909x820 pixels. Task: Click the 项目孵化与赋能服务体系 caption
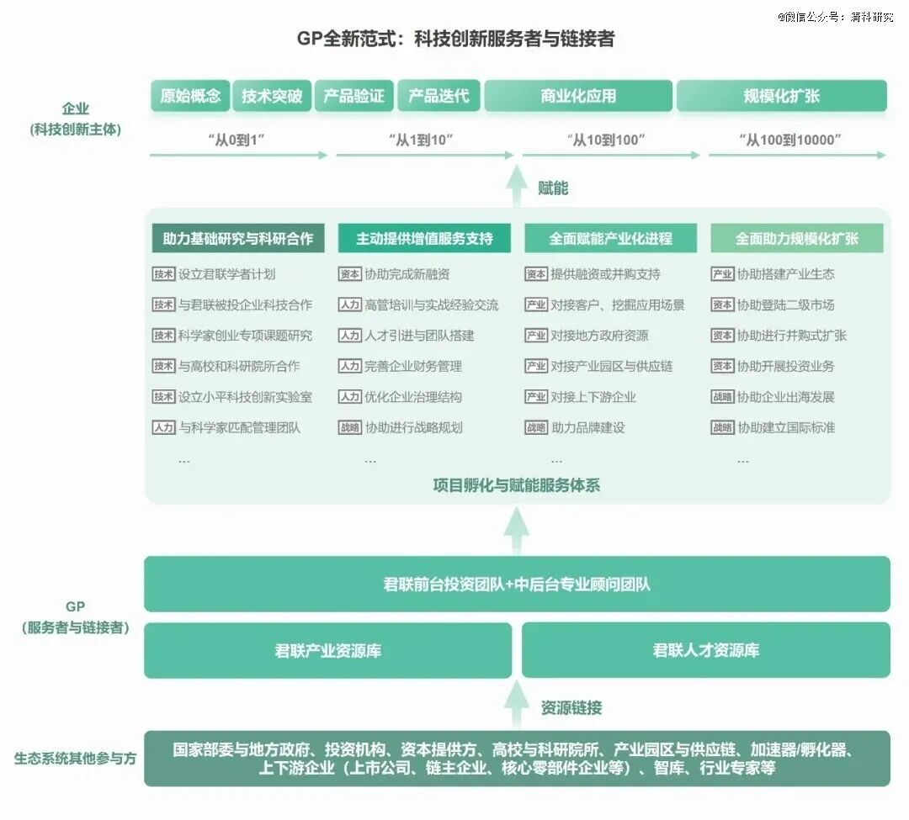pyautogui.click(x=517, y=485)
